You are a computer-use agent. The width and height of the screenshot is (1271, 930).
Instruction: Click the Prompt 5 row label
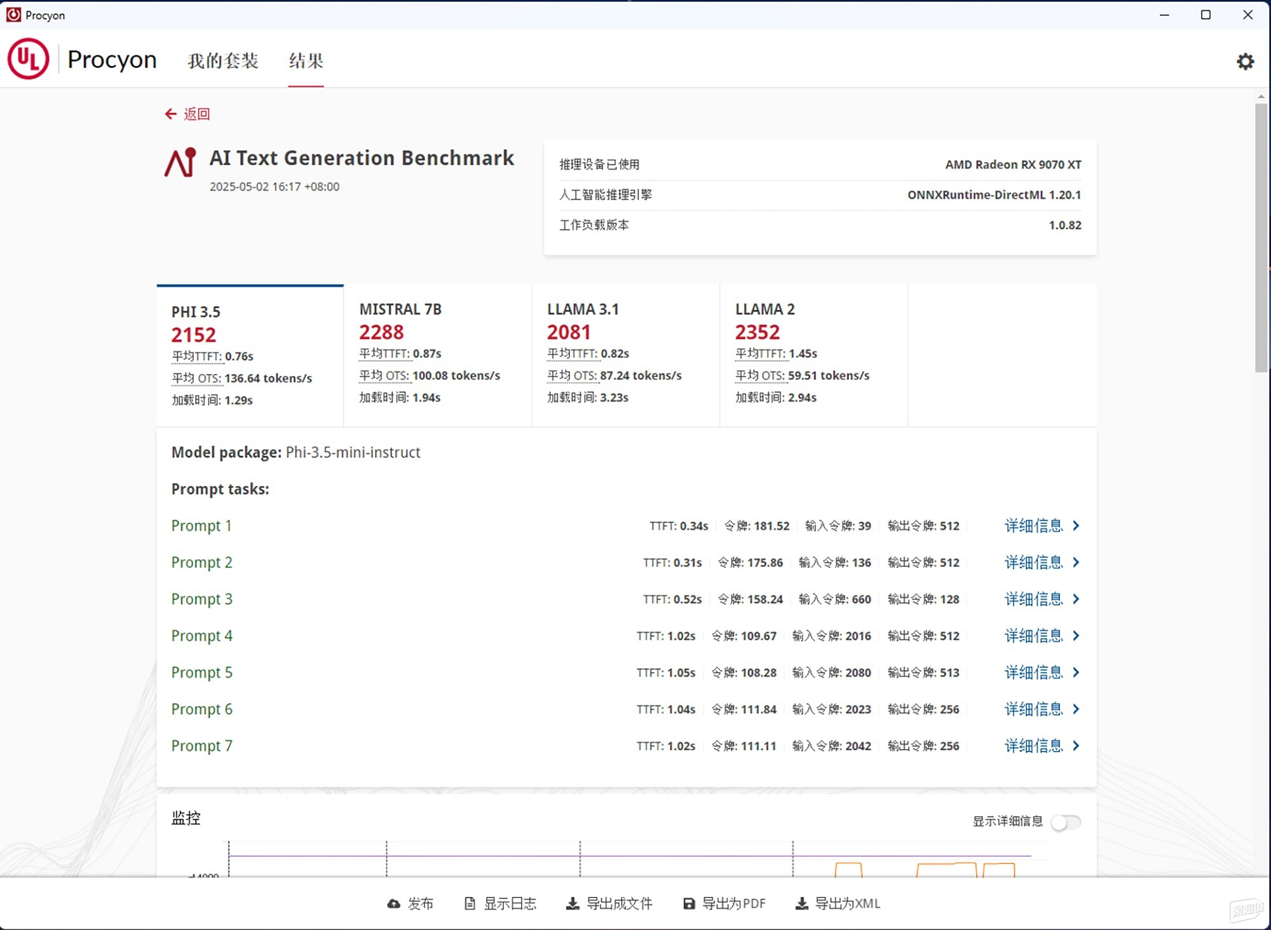coord(201,673)
